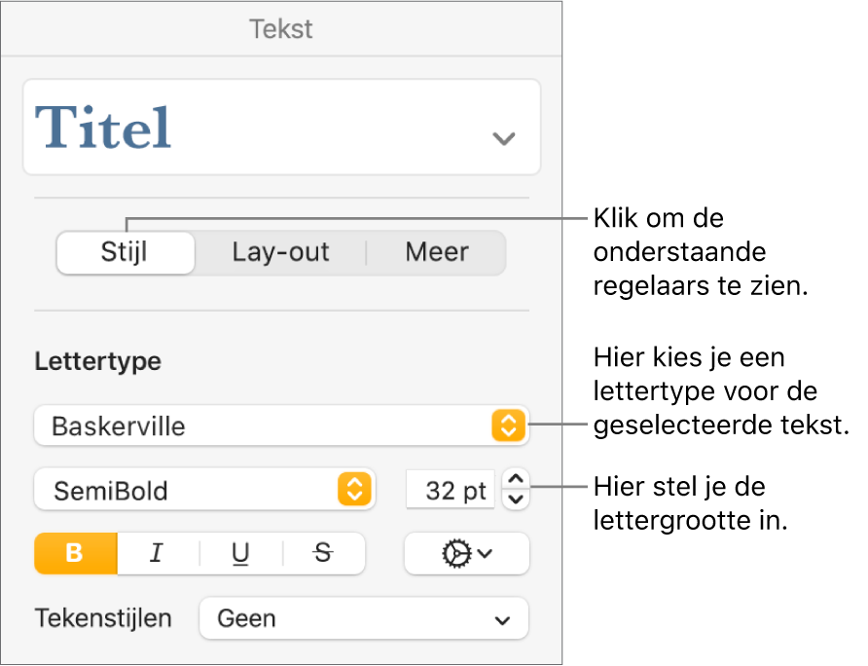Image resolution: width=868 pixels, height=666 pixels.
Task: Increase font size with up stepper arrow
Action: click(x=516, y=479)
